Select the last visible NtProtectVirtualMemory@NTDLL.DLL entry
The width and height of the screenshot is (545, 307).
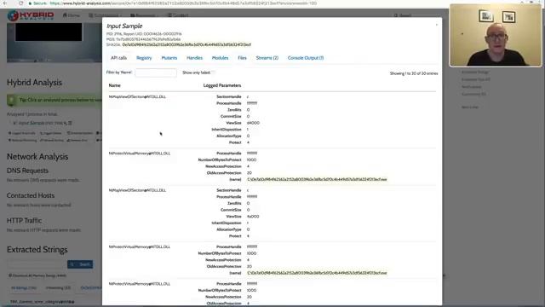tap(140, 284)
